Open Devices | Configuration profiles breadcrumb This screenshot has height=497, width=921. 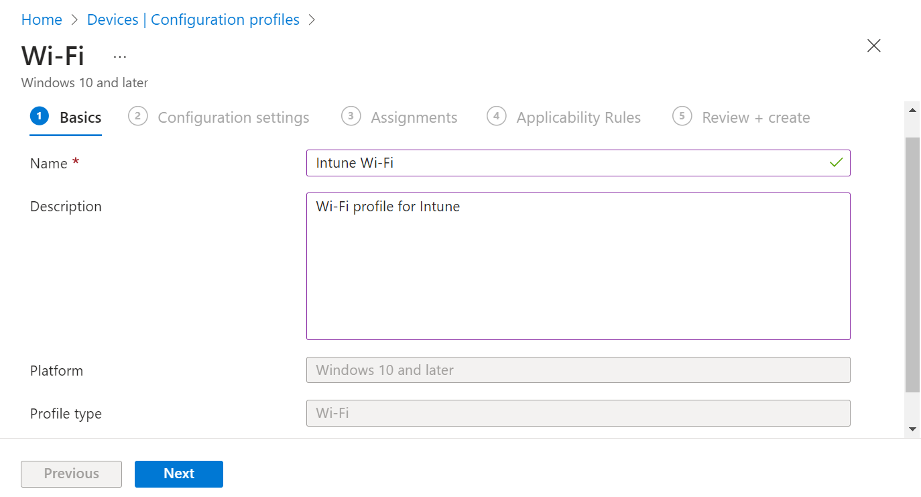(x=193, y=20)
